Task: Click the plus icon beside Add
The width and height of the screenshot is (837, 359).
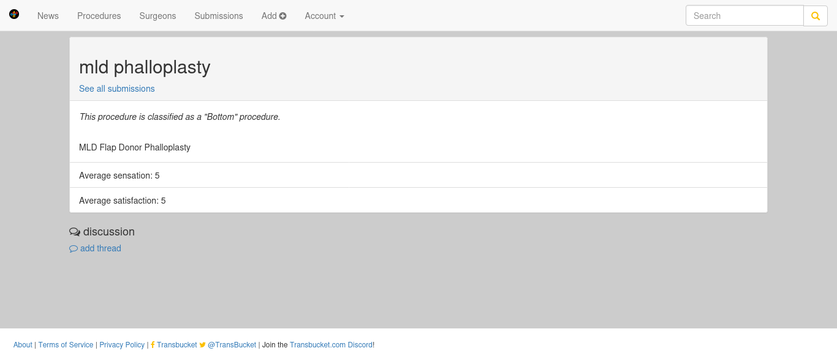Action: click(283, 16)
